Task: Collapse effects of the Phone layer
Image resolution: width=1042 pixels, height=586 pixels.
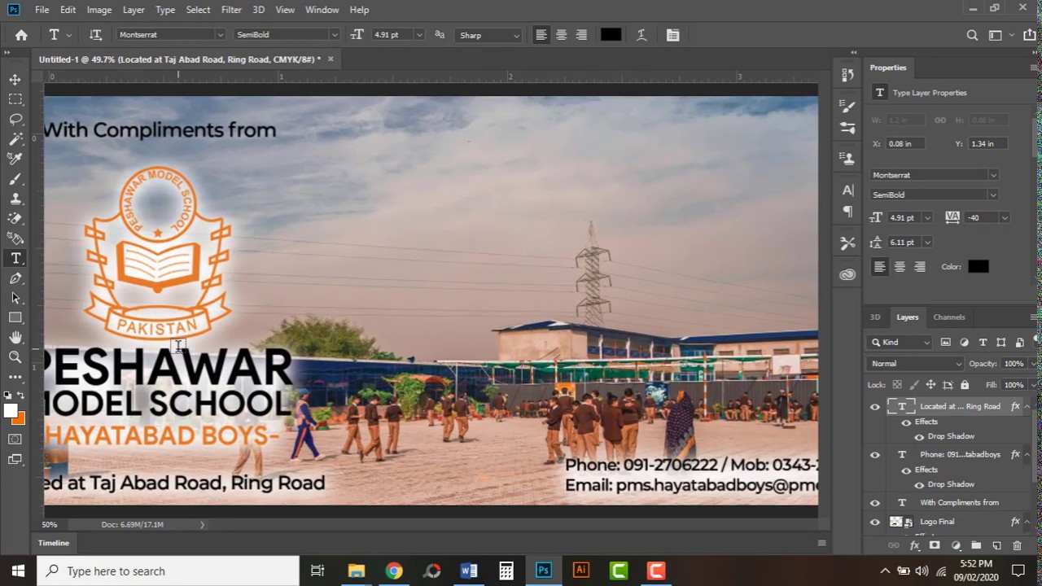Action: coord(1027,455)
